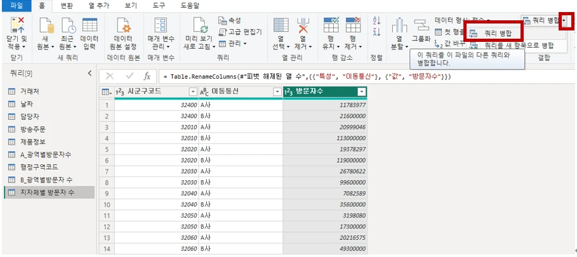Click the Choose Columns (열 선택) icon
Screen dimensions: 577x257
click(281, 25)
